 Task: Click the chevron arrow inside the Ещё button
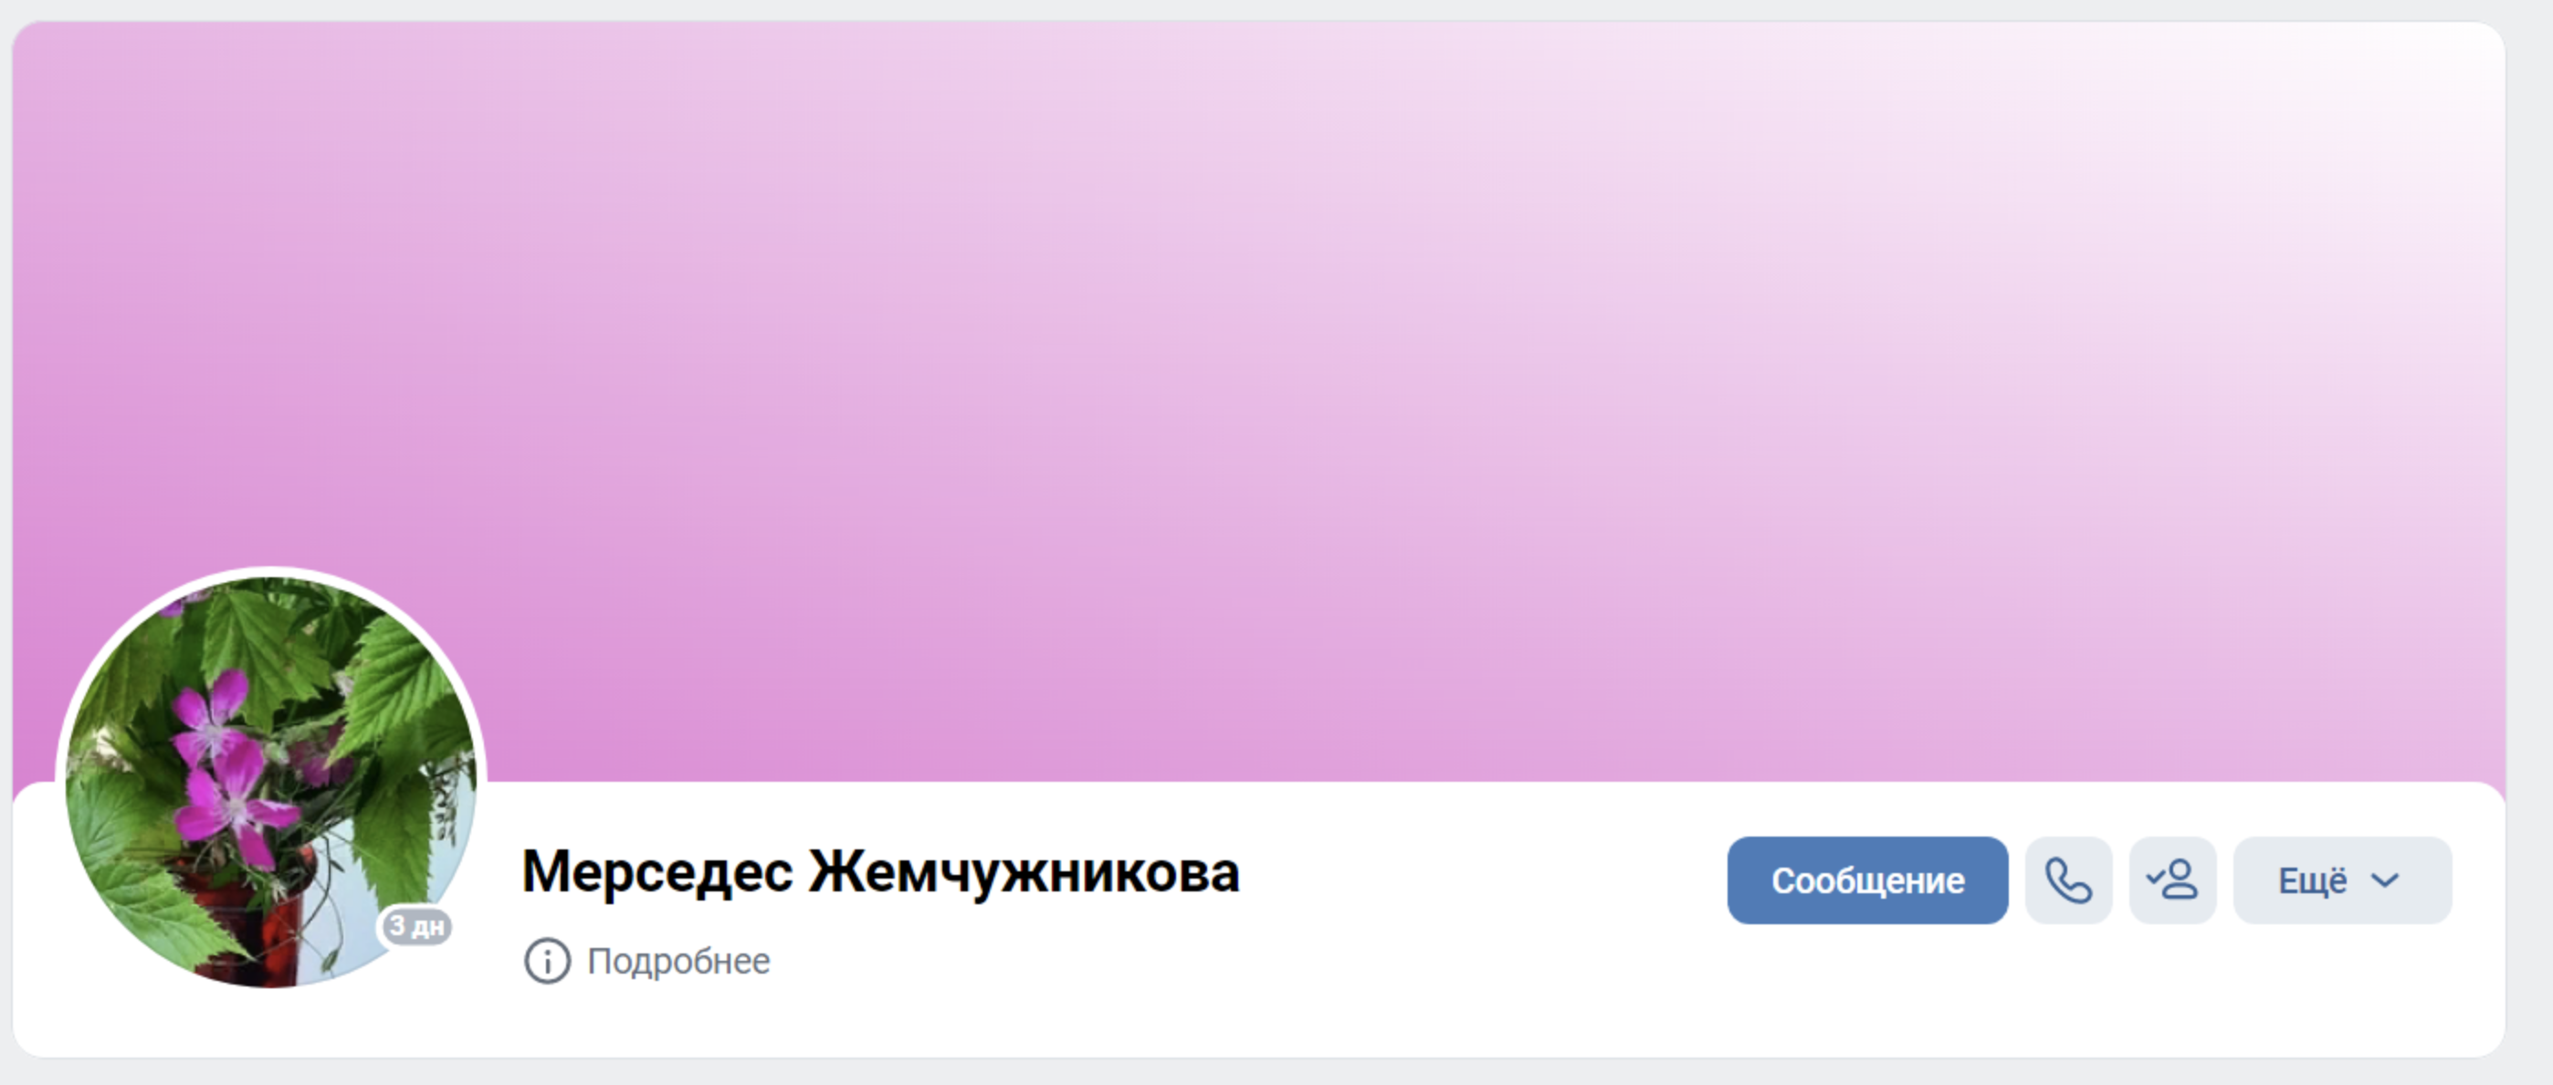point(2384,880)
